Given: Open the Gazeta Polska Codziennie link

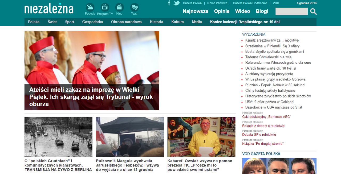Looking at the screenshot, I should tap(250, 3).
